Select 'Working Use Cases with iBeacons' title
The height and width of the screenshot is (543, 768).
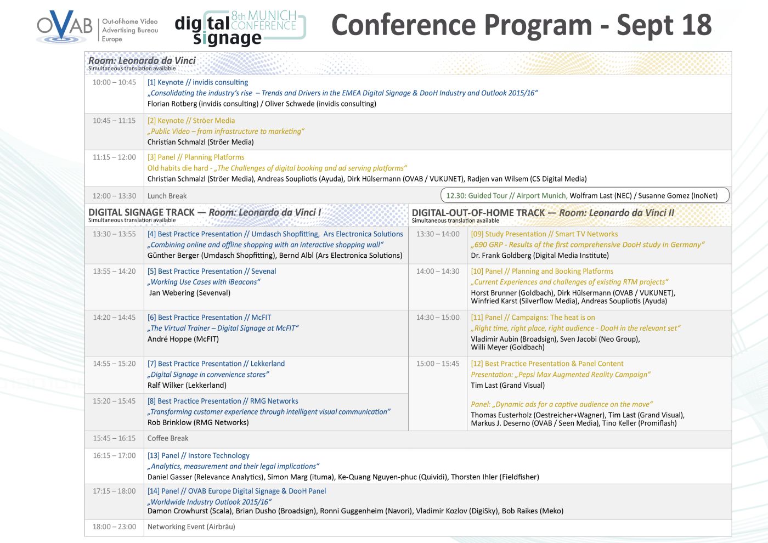(204, 282)
